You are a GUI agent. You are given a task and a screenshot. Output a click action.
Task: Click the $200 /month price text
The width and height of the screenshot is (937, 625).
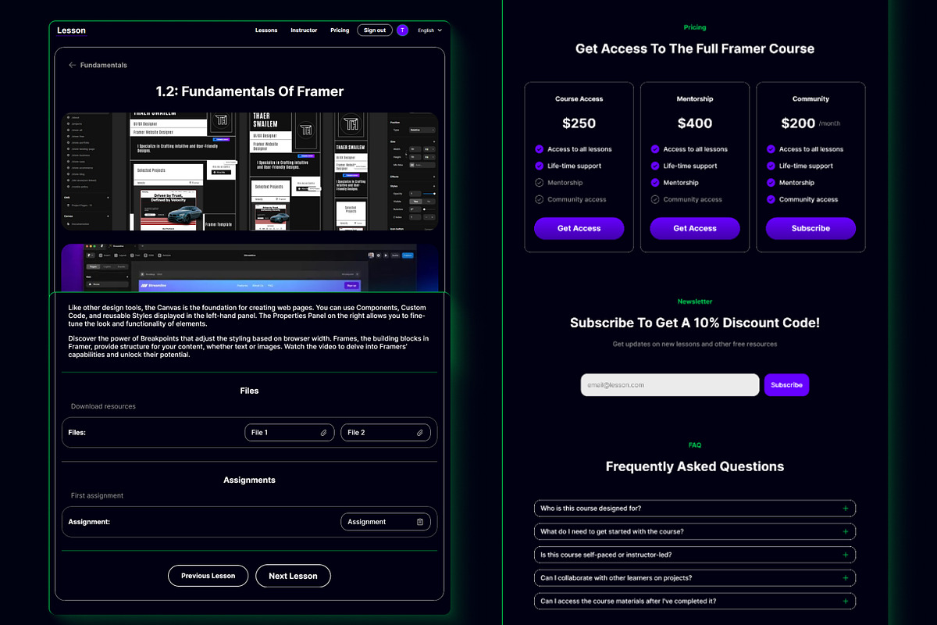click(811, 123)
